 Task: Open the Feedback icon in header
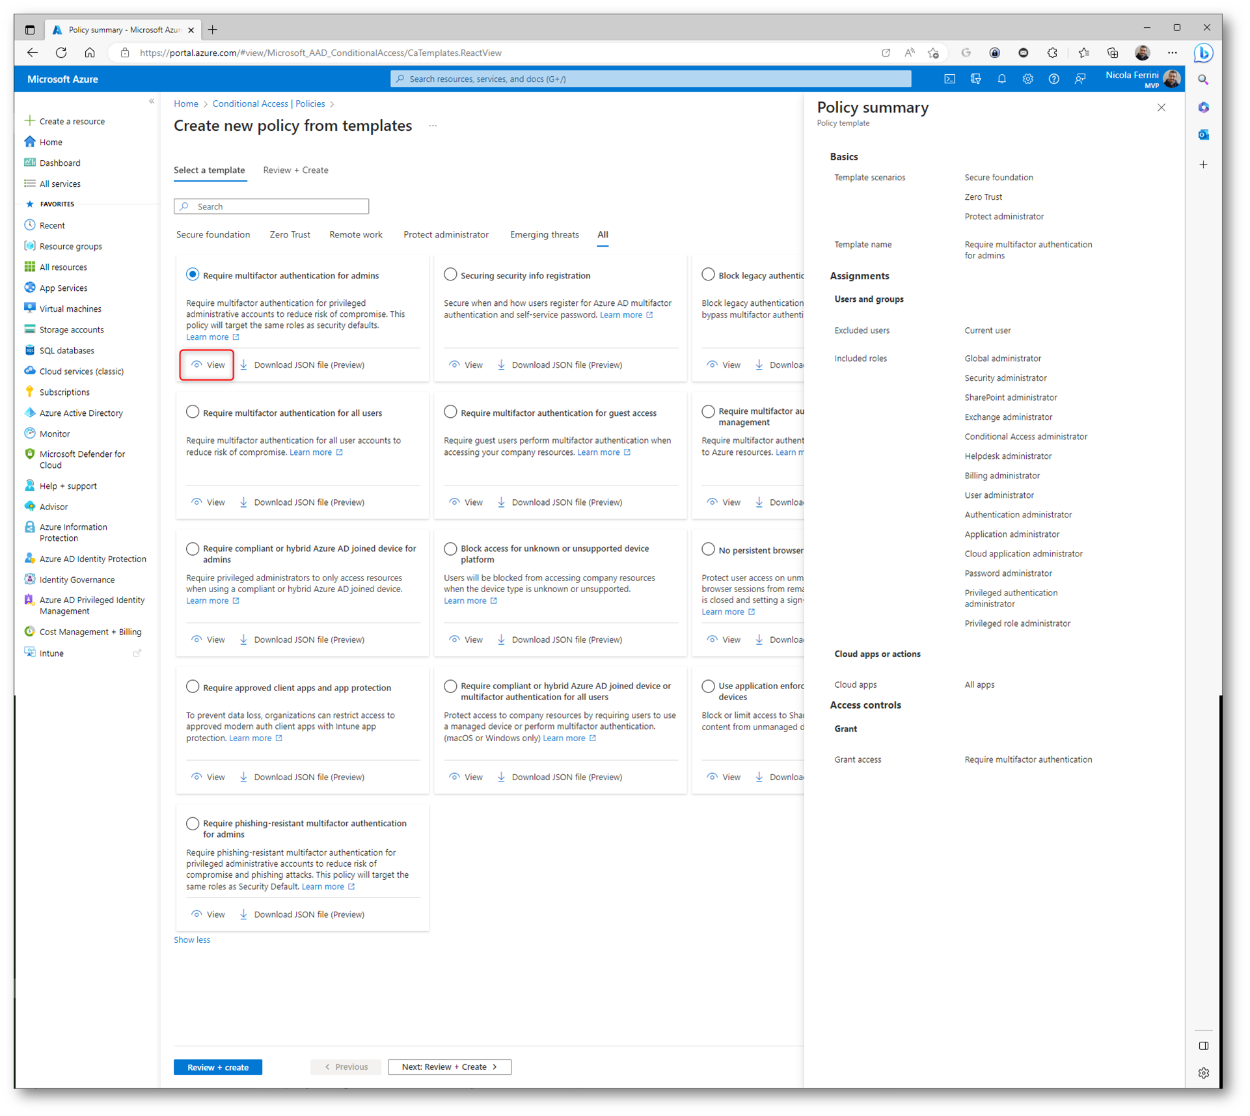point(1080,79)
